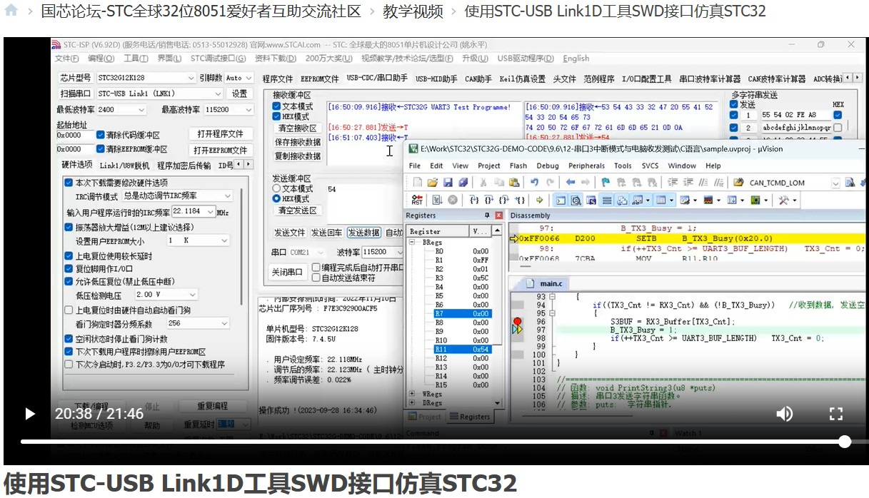
Task: Click the 关闭串口 button
Action: [288, 272]
